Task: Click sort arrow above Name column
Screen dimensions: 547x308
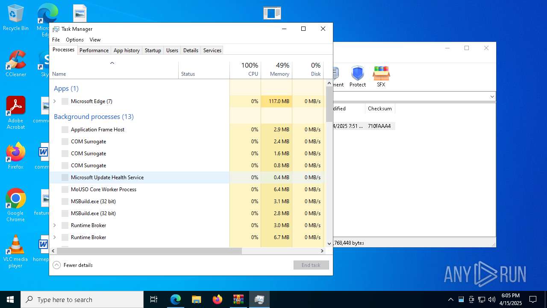Action: point(112,63)
